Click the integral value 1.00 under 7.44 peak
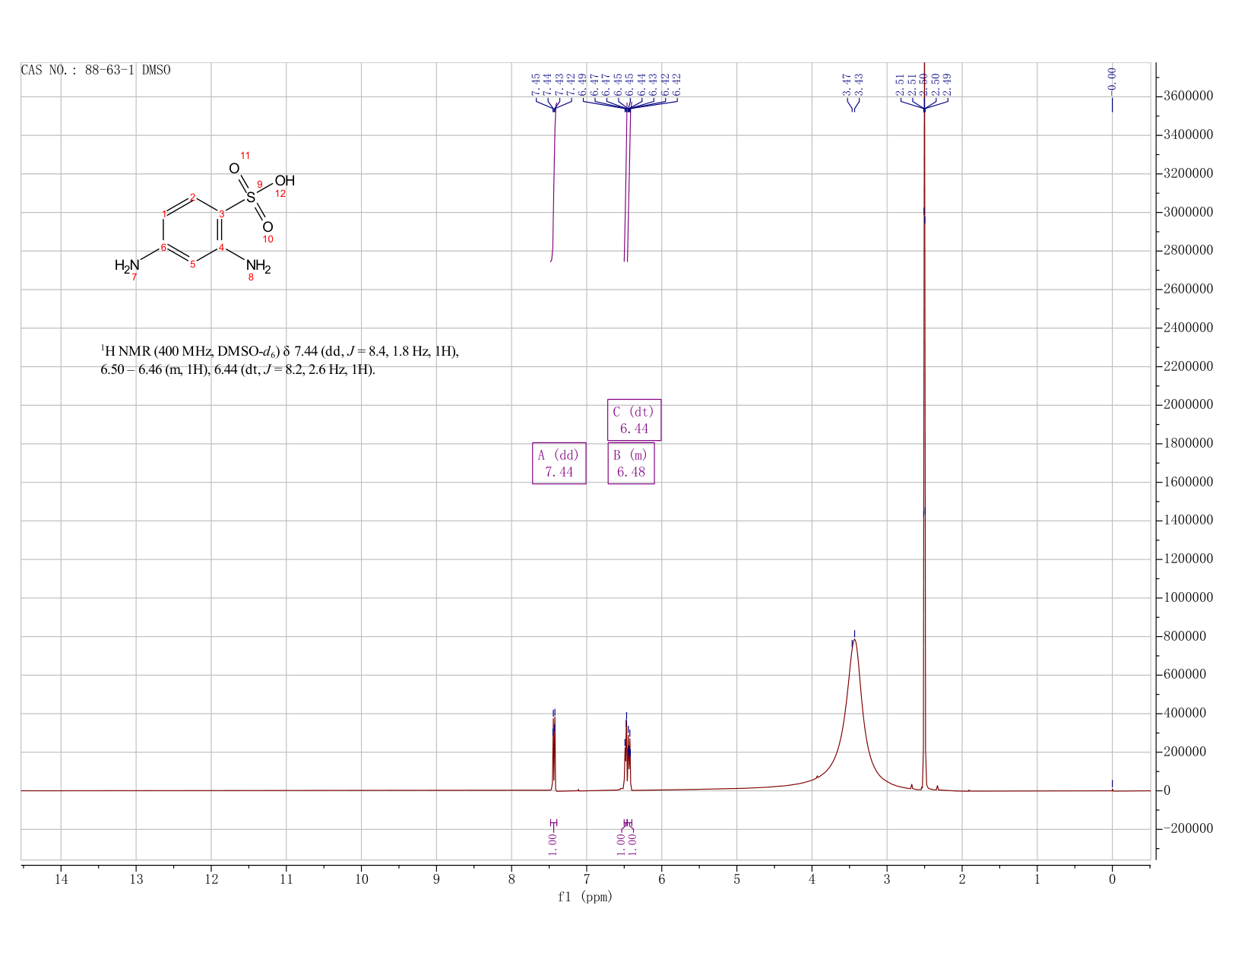The width and height of the screenshot is (1254, 969). [x=553, y=840]
